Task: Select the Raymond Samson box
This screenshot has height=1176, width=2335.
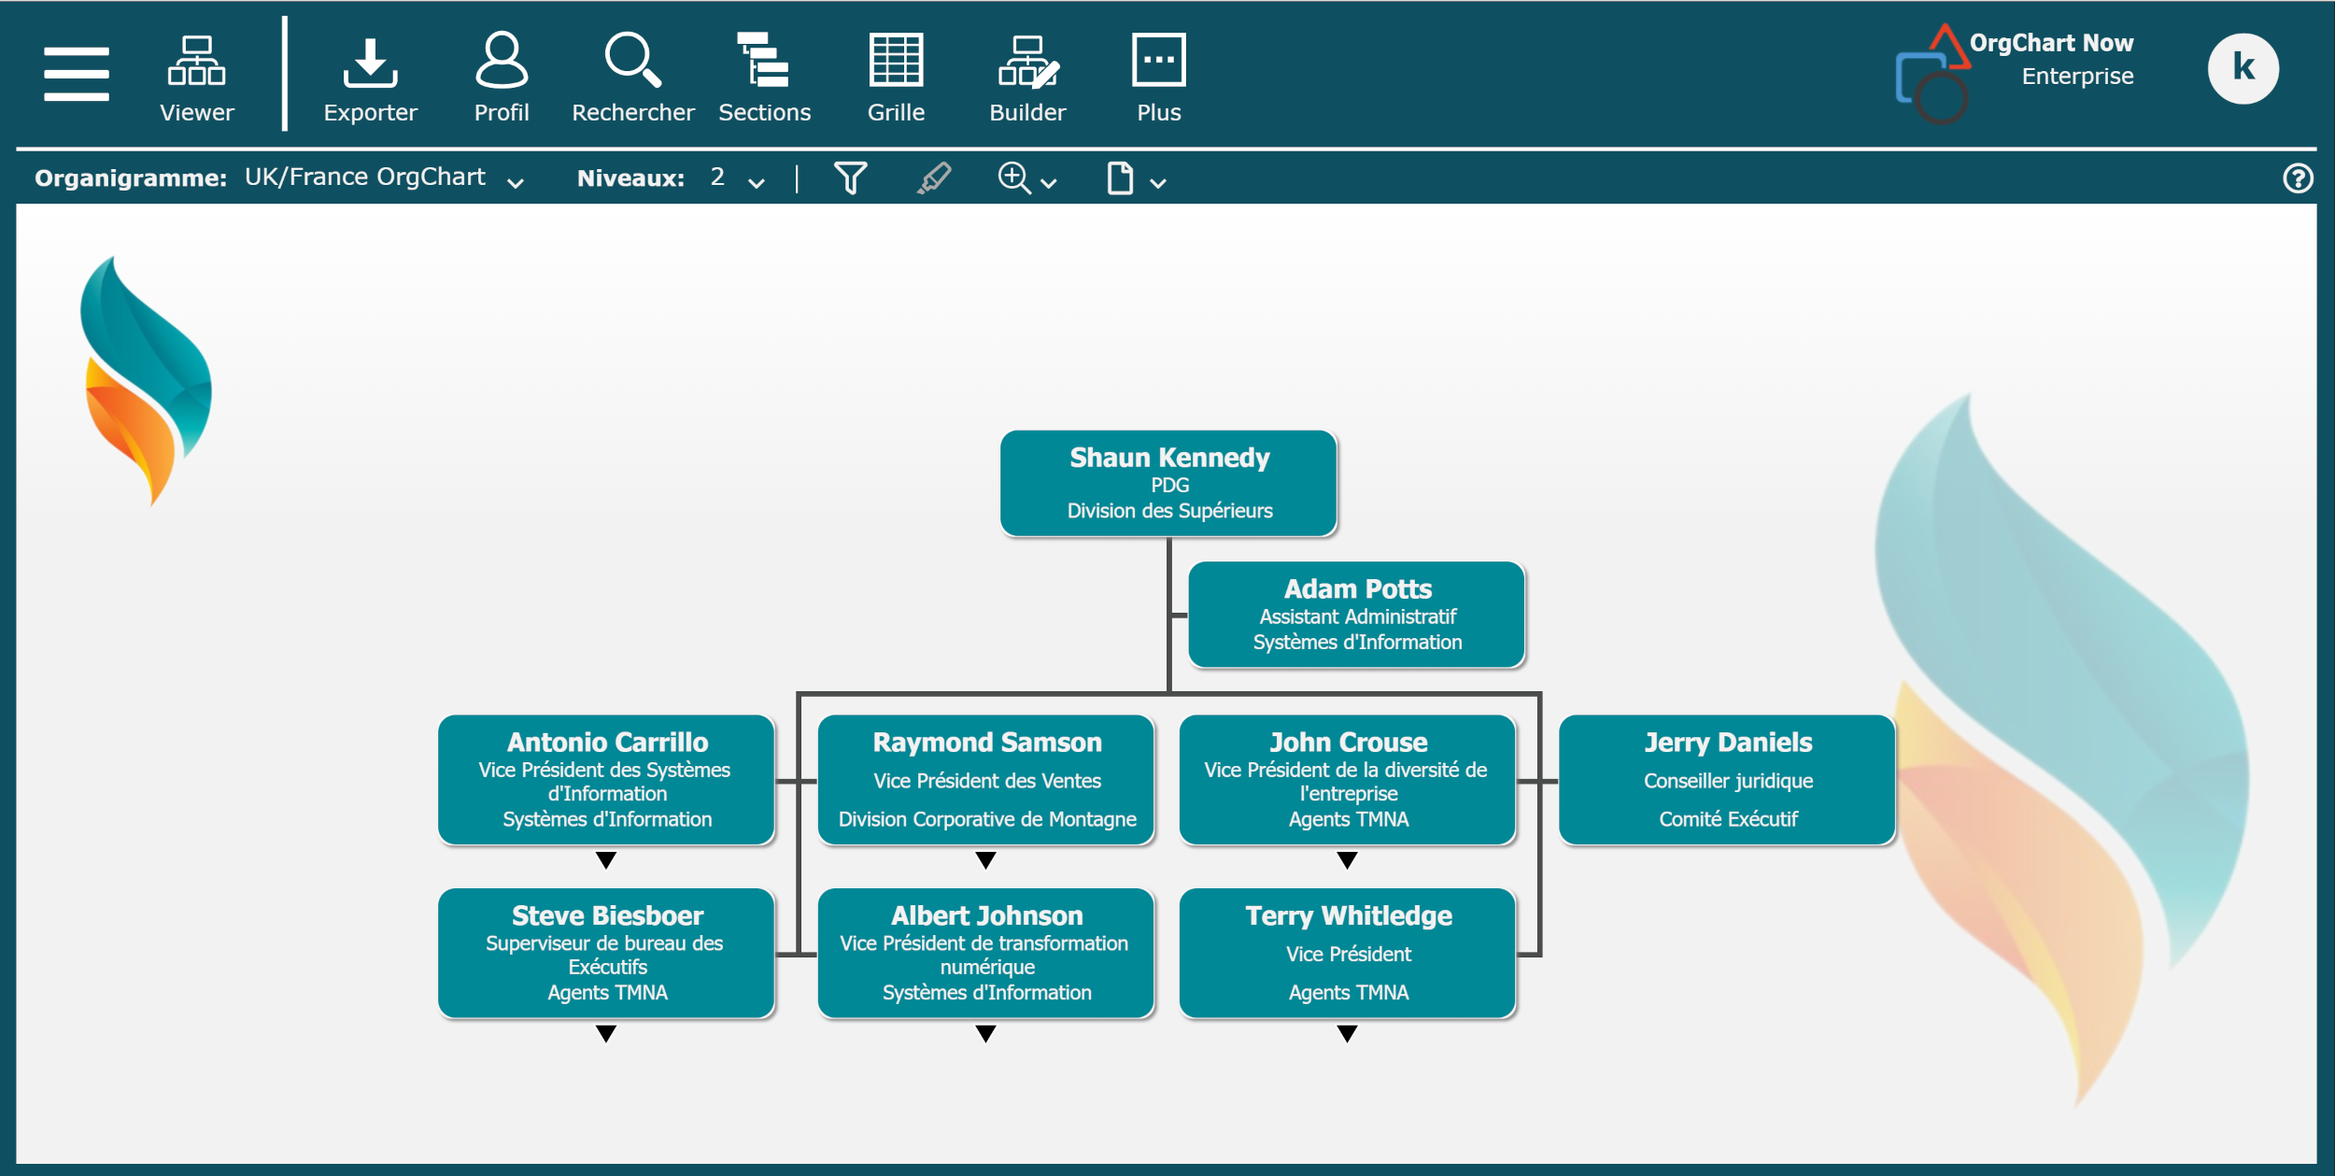Action: pos(986,780)
